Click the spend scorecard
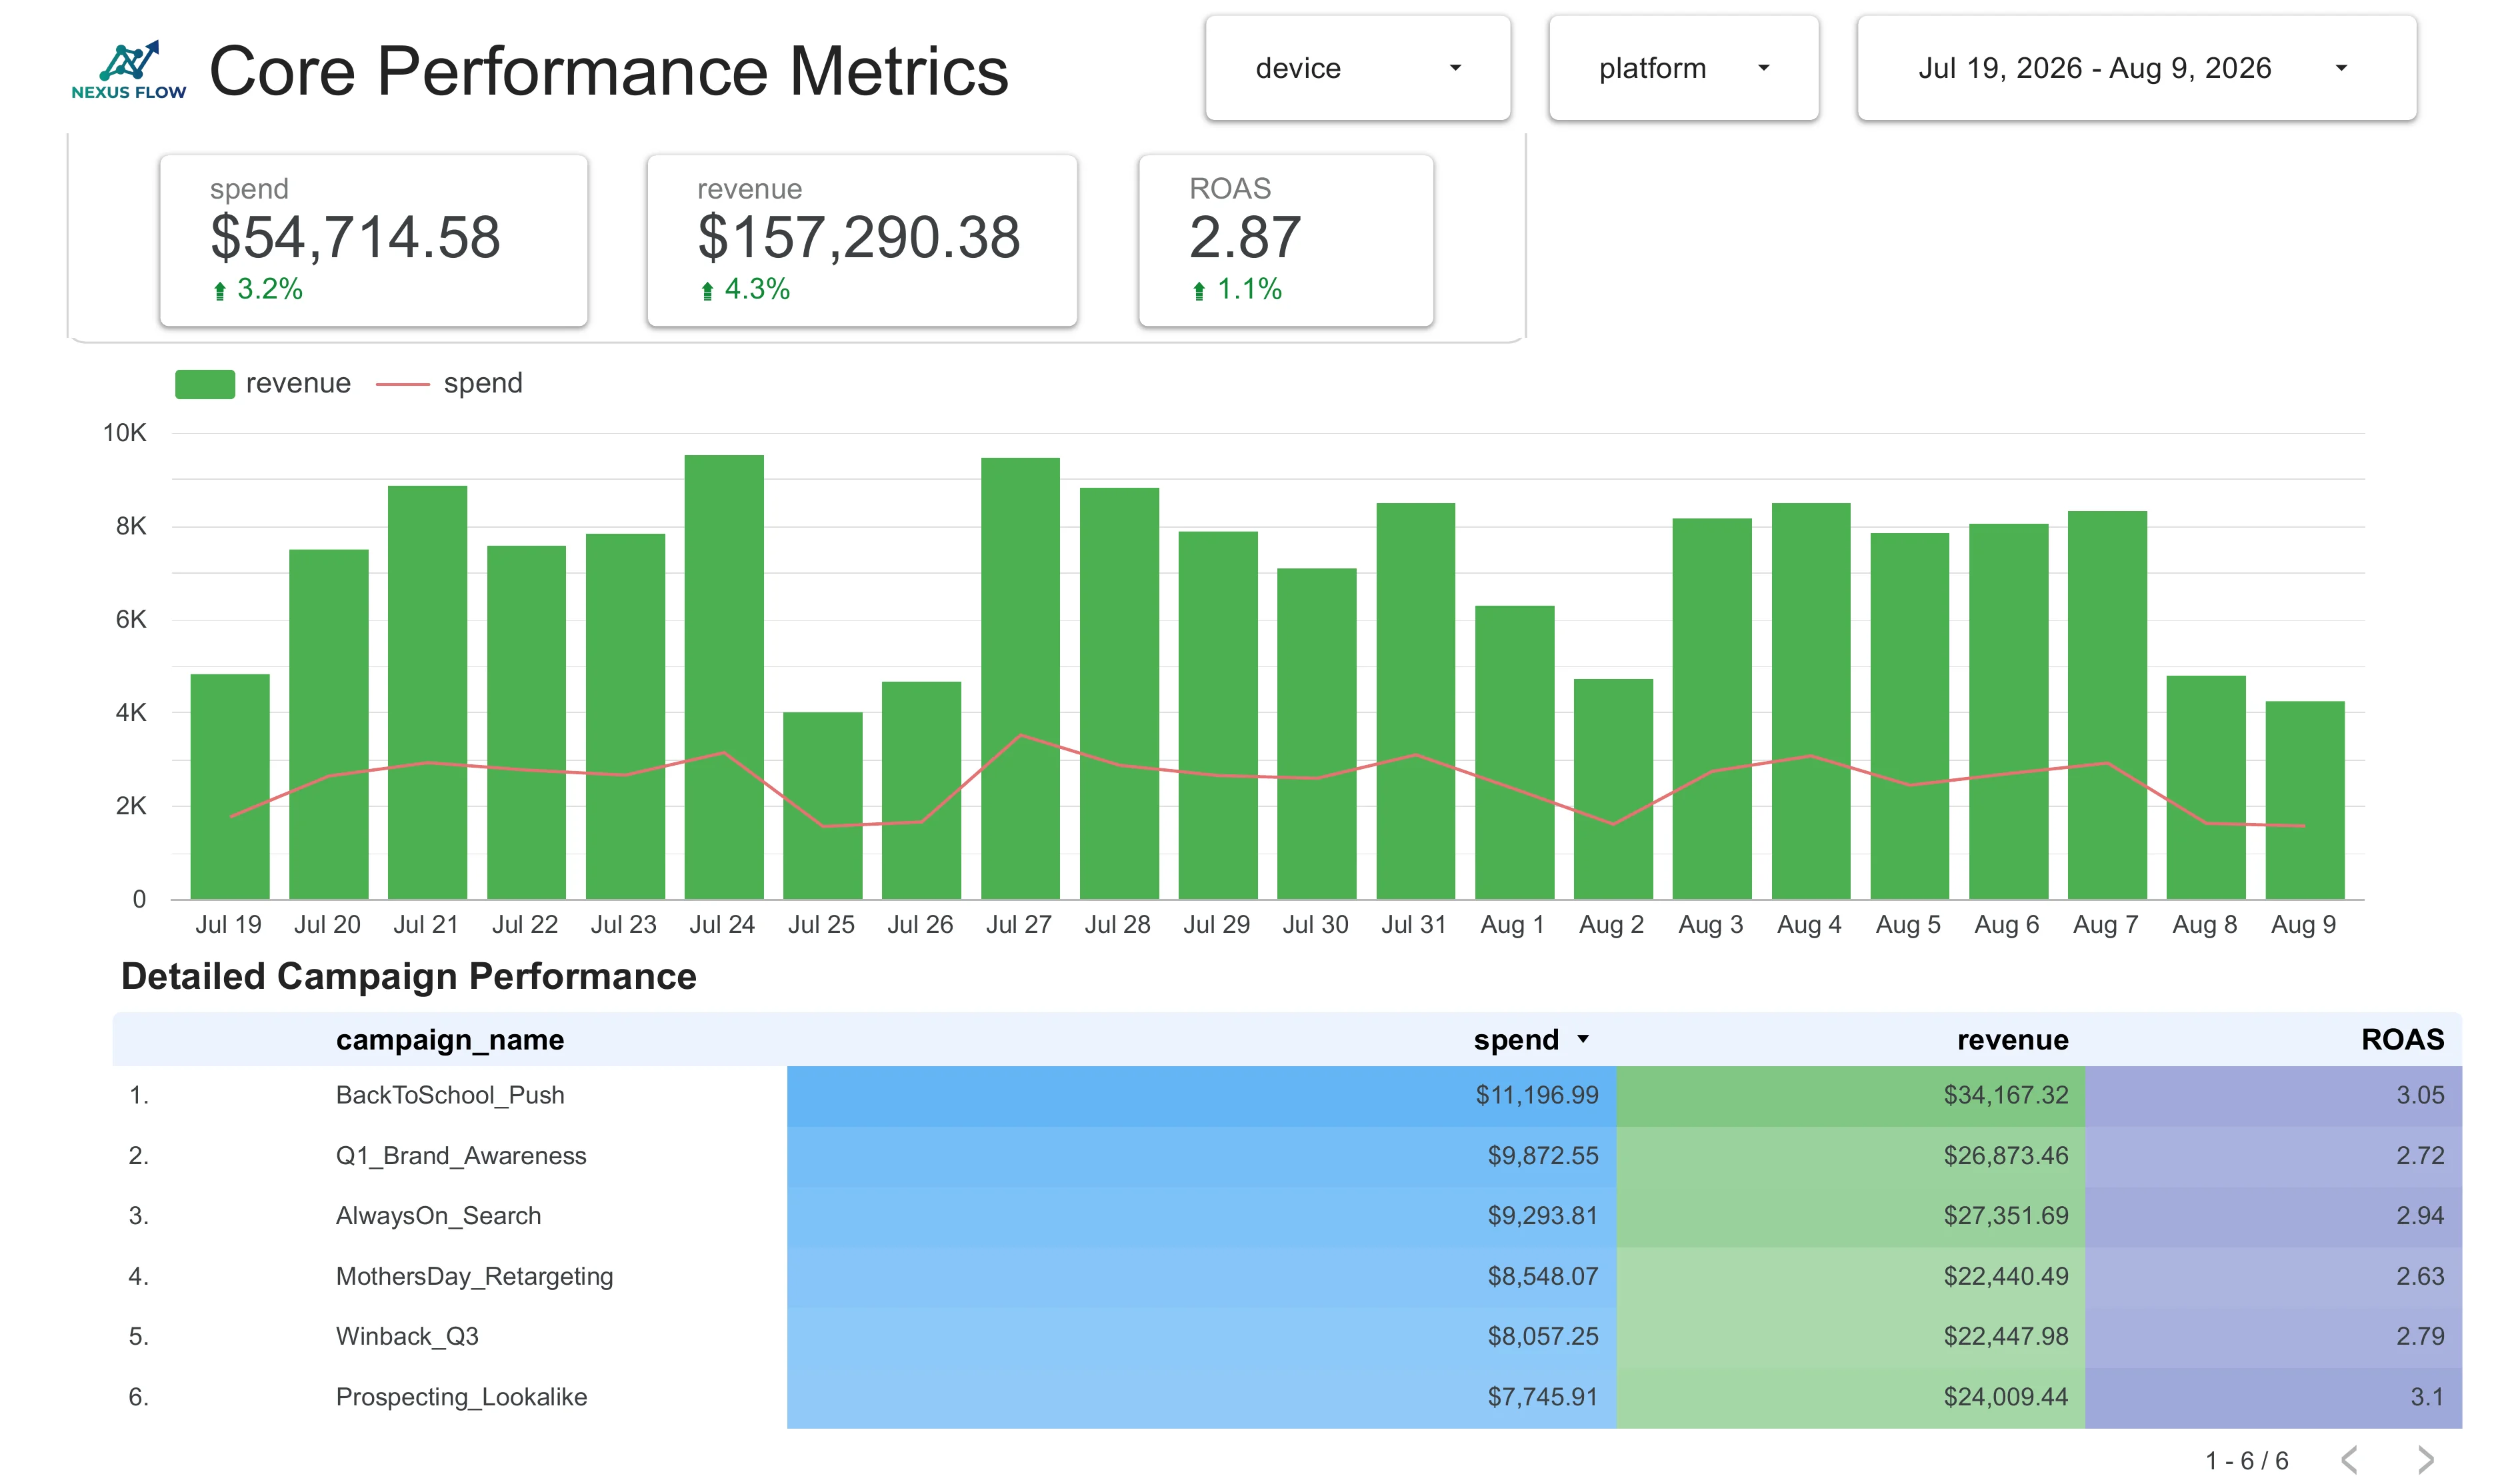Screen dimensions: 2500x1484 373,240
